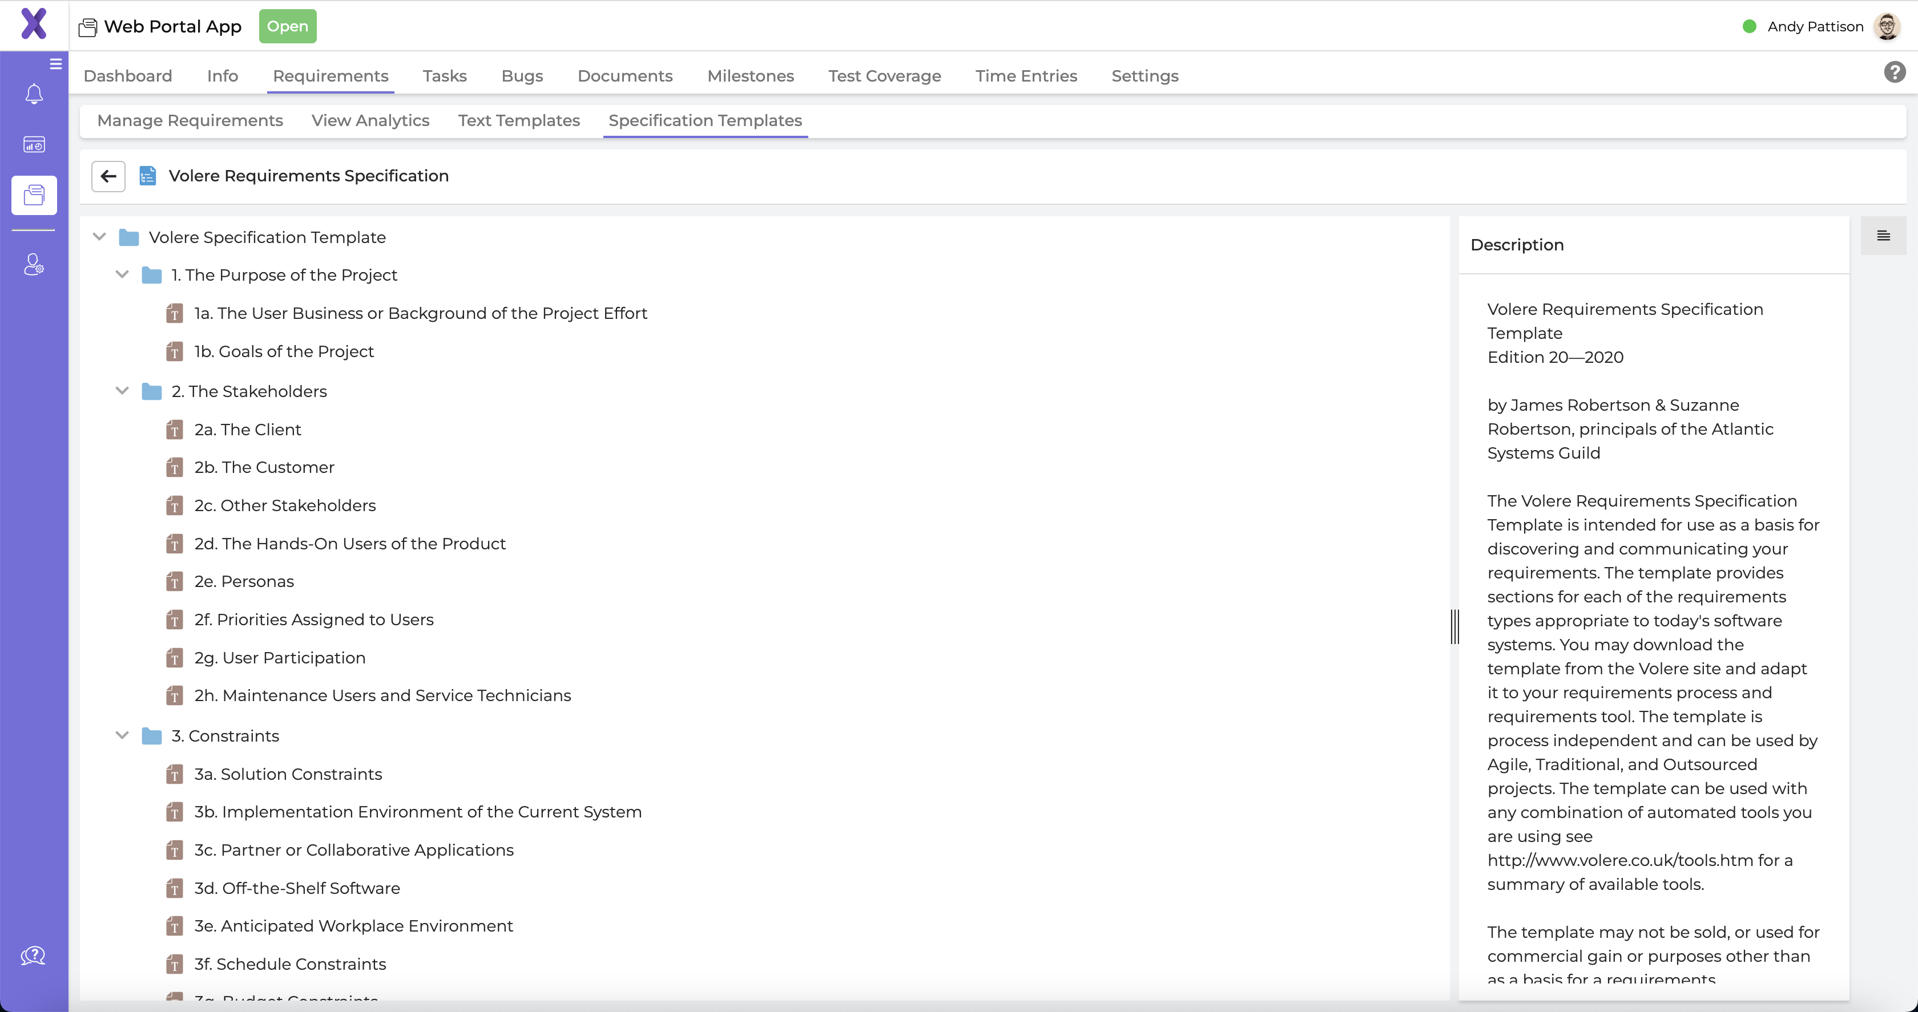This screenshot has height=1012, width=1918.
Task: Collapse the Purpose of the Project section
Action: (122, 274)
